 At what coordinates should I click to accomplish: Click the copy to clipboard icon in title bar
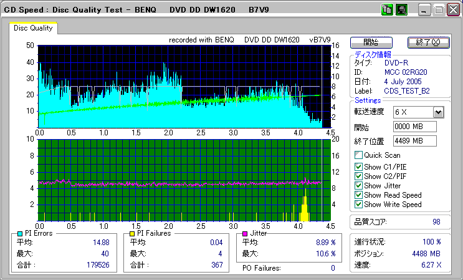coord(387,10)
